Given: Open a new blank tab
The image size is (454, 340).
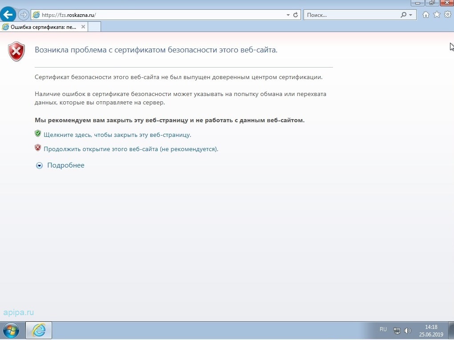Looking at the screenshot, I should (x=94, y=27).
